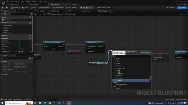188x105 pixels.
Task: Open the Add Battery function tab
Action: click(x=56, y=11)
